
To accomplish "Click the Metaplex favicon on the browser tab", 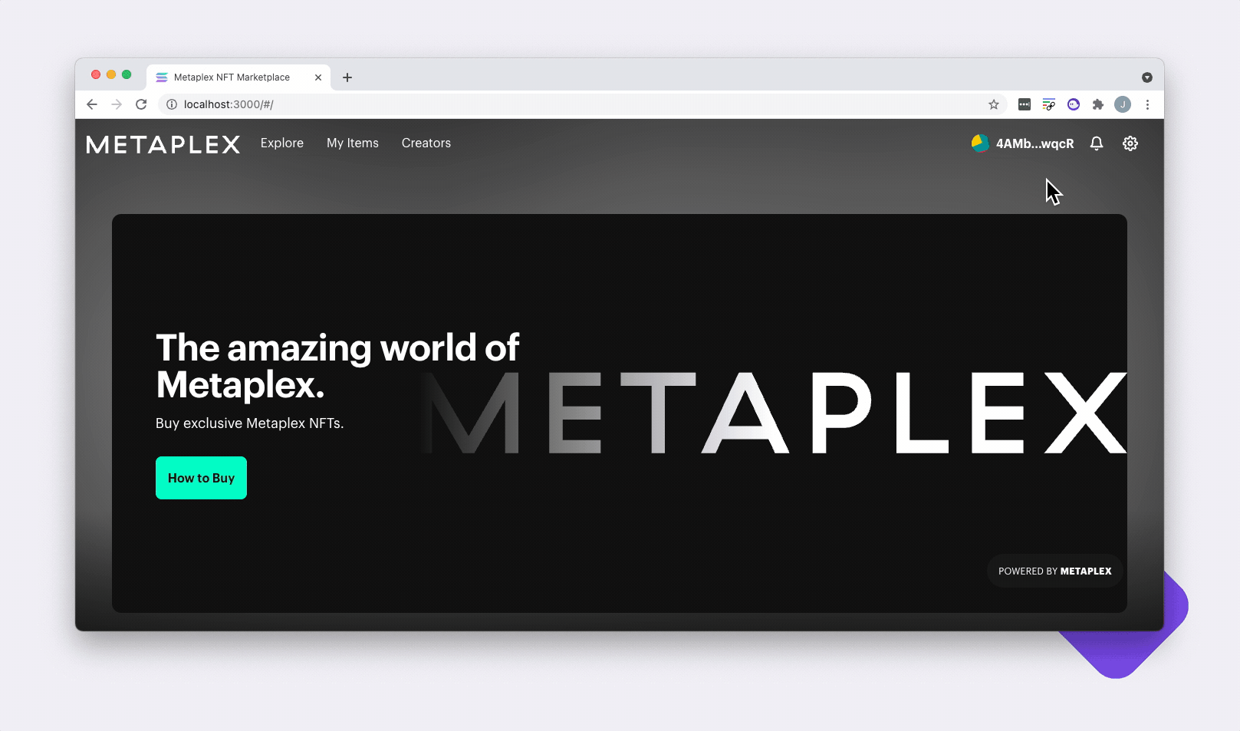I will coord(162,77).
